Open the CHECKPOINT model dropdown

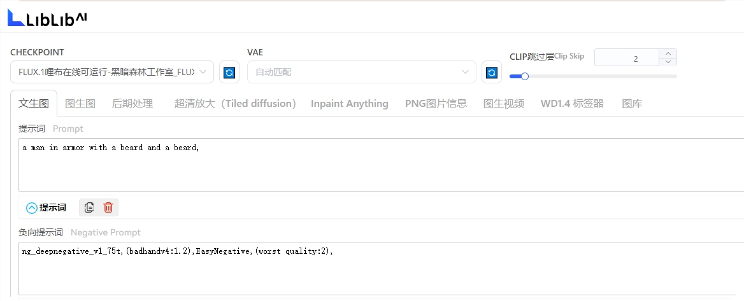(x=112, y=73)
